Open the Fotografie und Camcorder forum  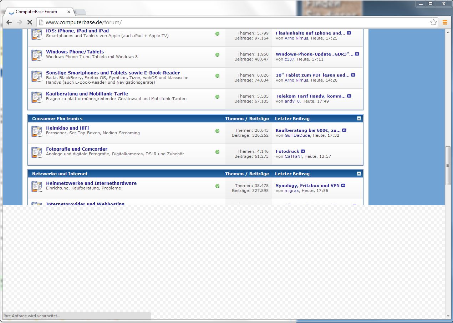tap(77, 149)
